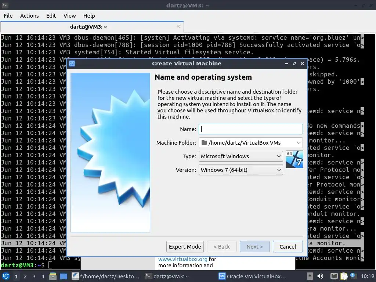Switch to the Oracle VM VirtualBox taskbar item
This screenshot has width=376, height=282.
pos(252,276)
